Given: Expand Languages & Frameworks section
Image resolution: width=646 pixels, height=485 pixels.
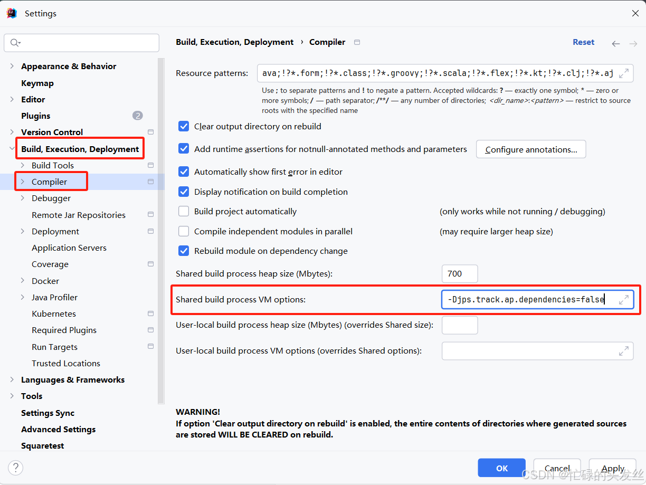Looking at the screenshot, I should pos(12,379).
